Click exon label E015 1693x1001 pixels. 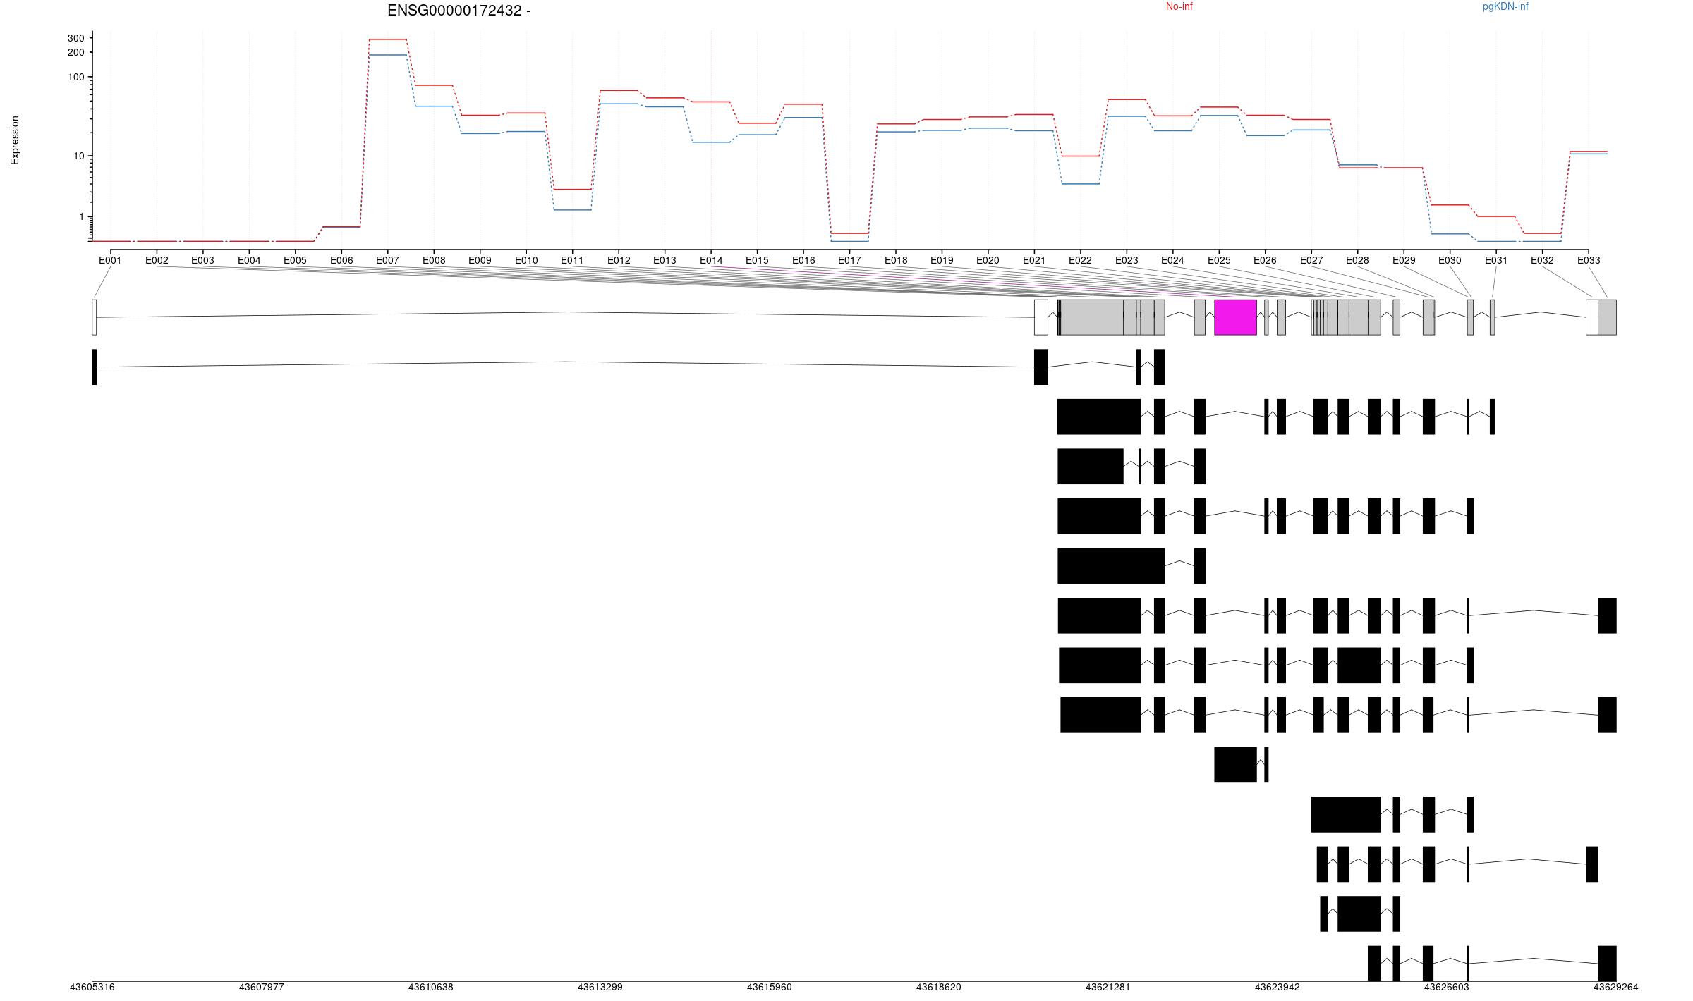757,260
